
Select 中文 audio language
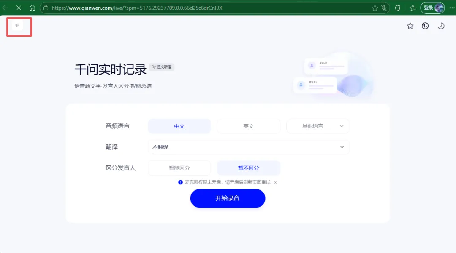point(179,126)
